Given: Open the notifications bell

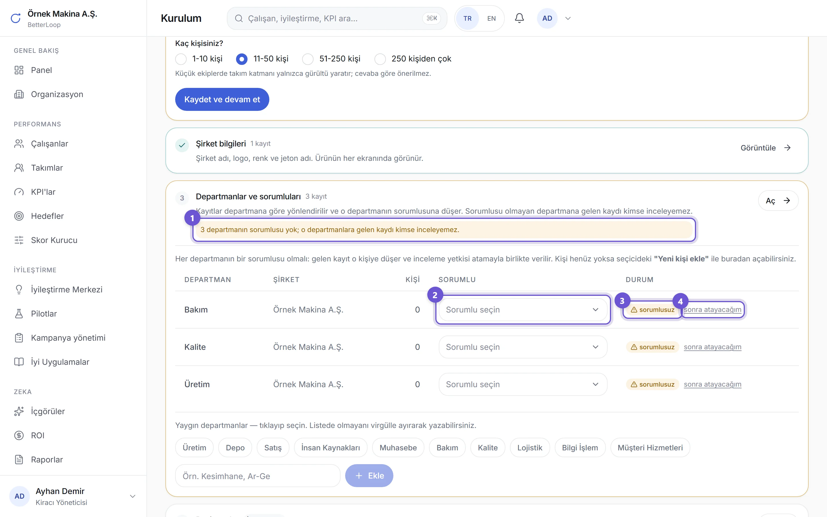Looking at the screenshot, I should (519, 18).
